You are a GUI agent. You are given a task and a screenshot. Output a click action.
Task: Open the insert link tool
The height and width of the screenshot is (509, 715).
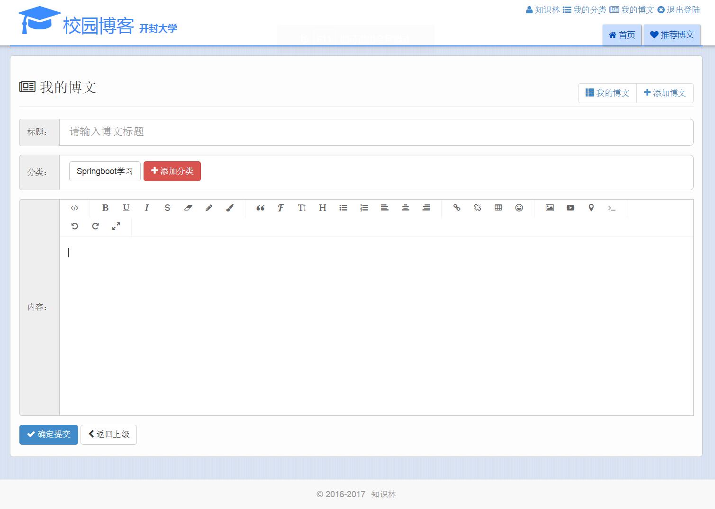pos(457,208)
